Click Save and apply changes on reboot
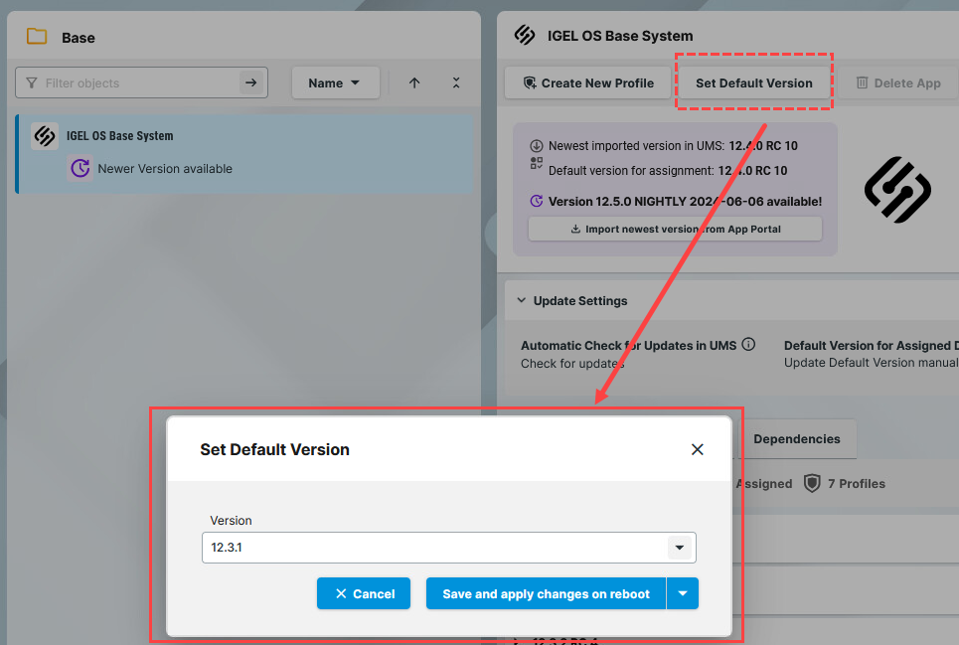The height and width of the screenshot is (645, 959). pyautogui.click(x=546, y=593)
